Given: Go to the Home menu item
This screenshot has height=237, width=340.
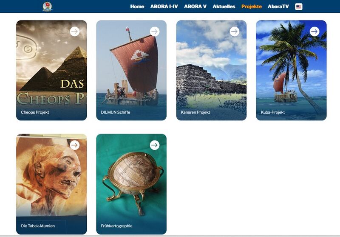Looking at the screenshot, I should point(137,6).
